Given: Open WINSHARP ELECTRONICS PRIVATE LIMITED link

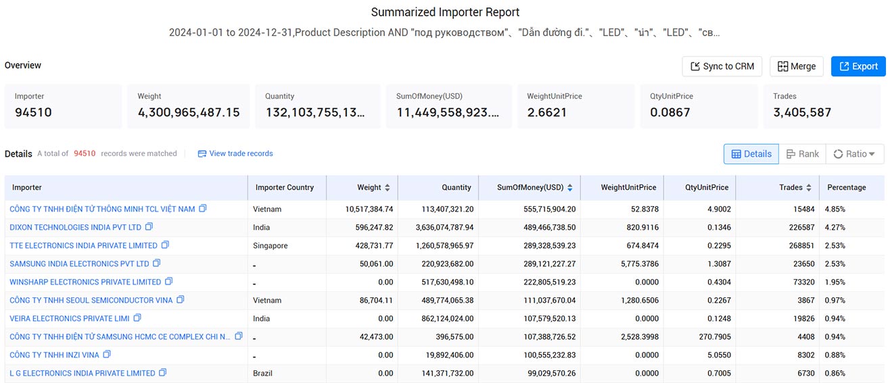Looking at the screenshot, I should (85, 282).
